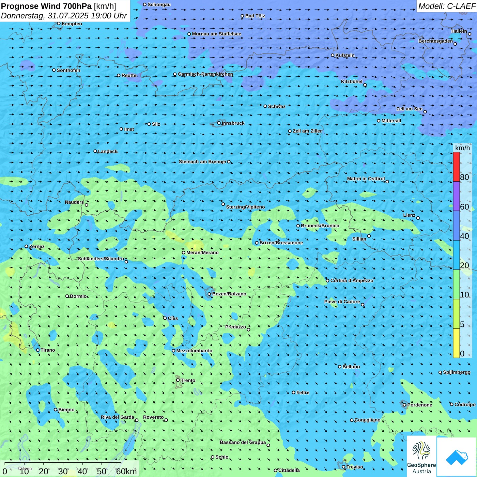Image resolution: width=477 pixels, height=477 pixels.
Task: Select the 'Treviso' place label
Action: coord(355,467)
